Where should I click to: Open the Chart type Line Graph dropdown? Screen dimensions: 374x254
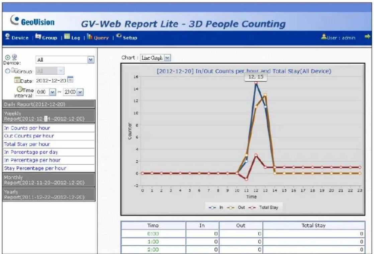click(155, 58)
